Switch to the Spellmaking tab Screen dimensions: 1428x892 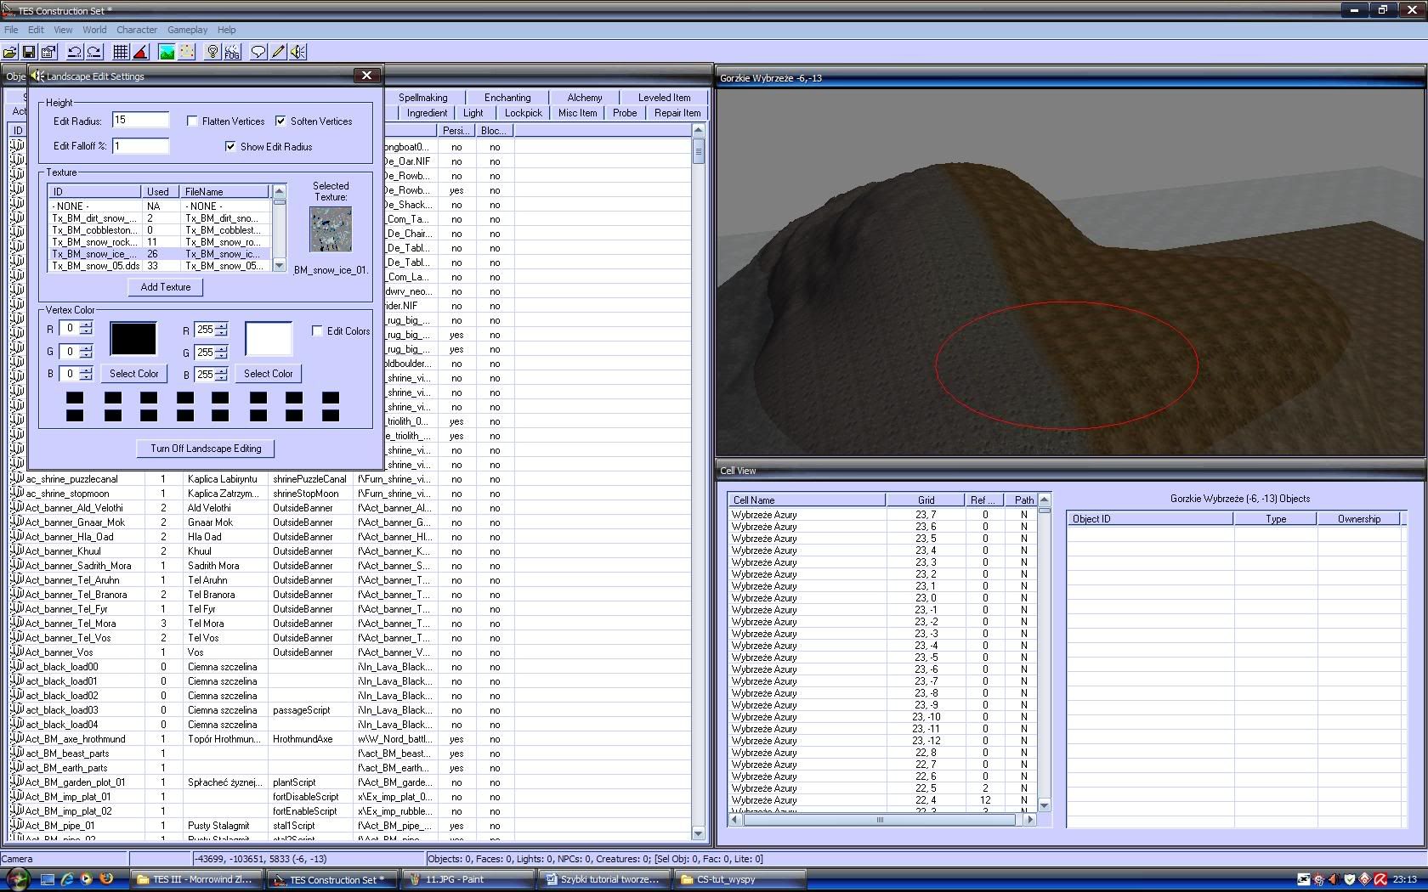pos(422,98)
